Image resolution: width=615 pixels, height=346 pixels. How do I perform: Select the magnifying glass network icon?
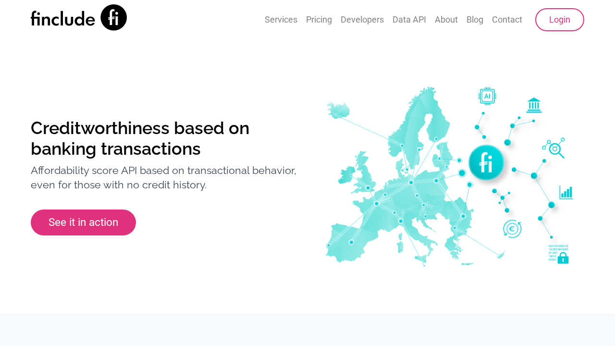(x=553, y=147)
